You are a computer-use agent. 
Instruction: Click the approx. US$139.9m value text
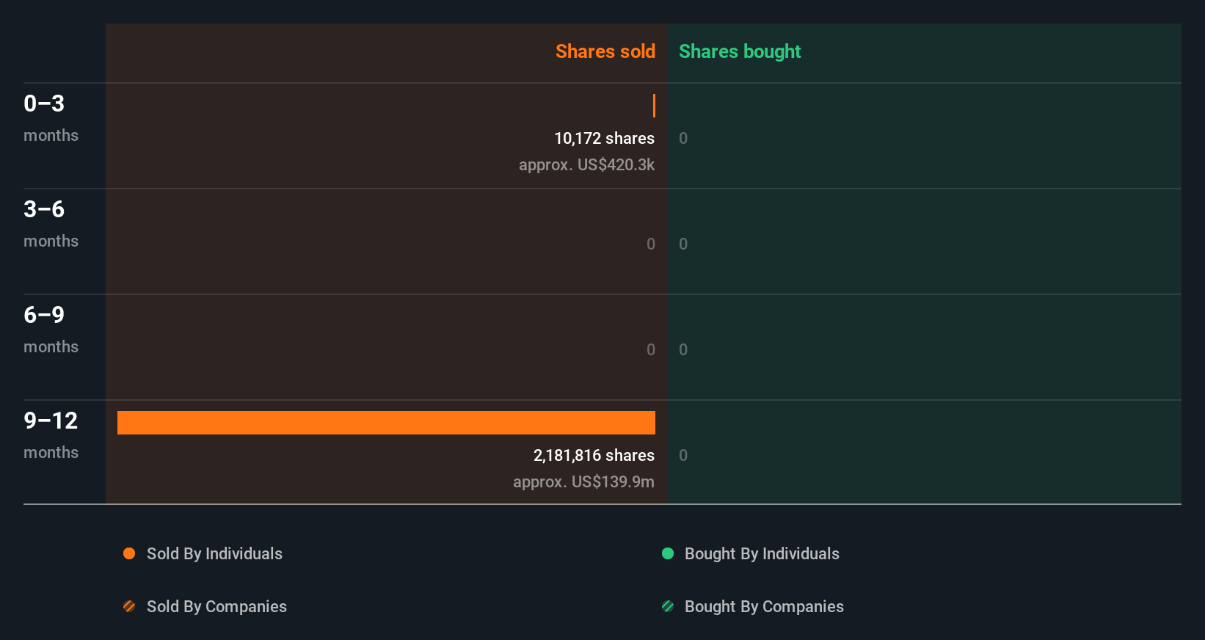[583, 481]
